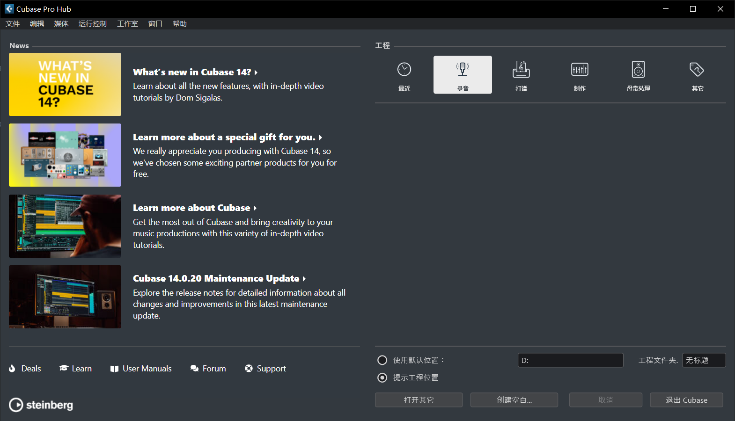735x421 pixels.
Task: Open the 运行控制 menu
Action: 93,24
